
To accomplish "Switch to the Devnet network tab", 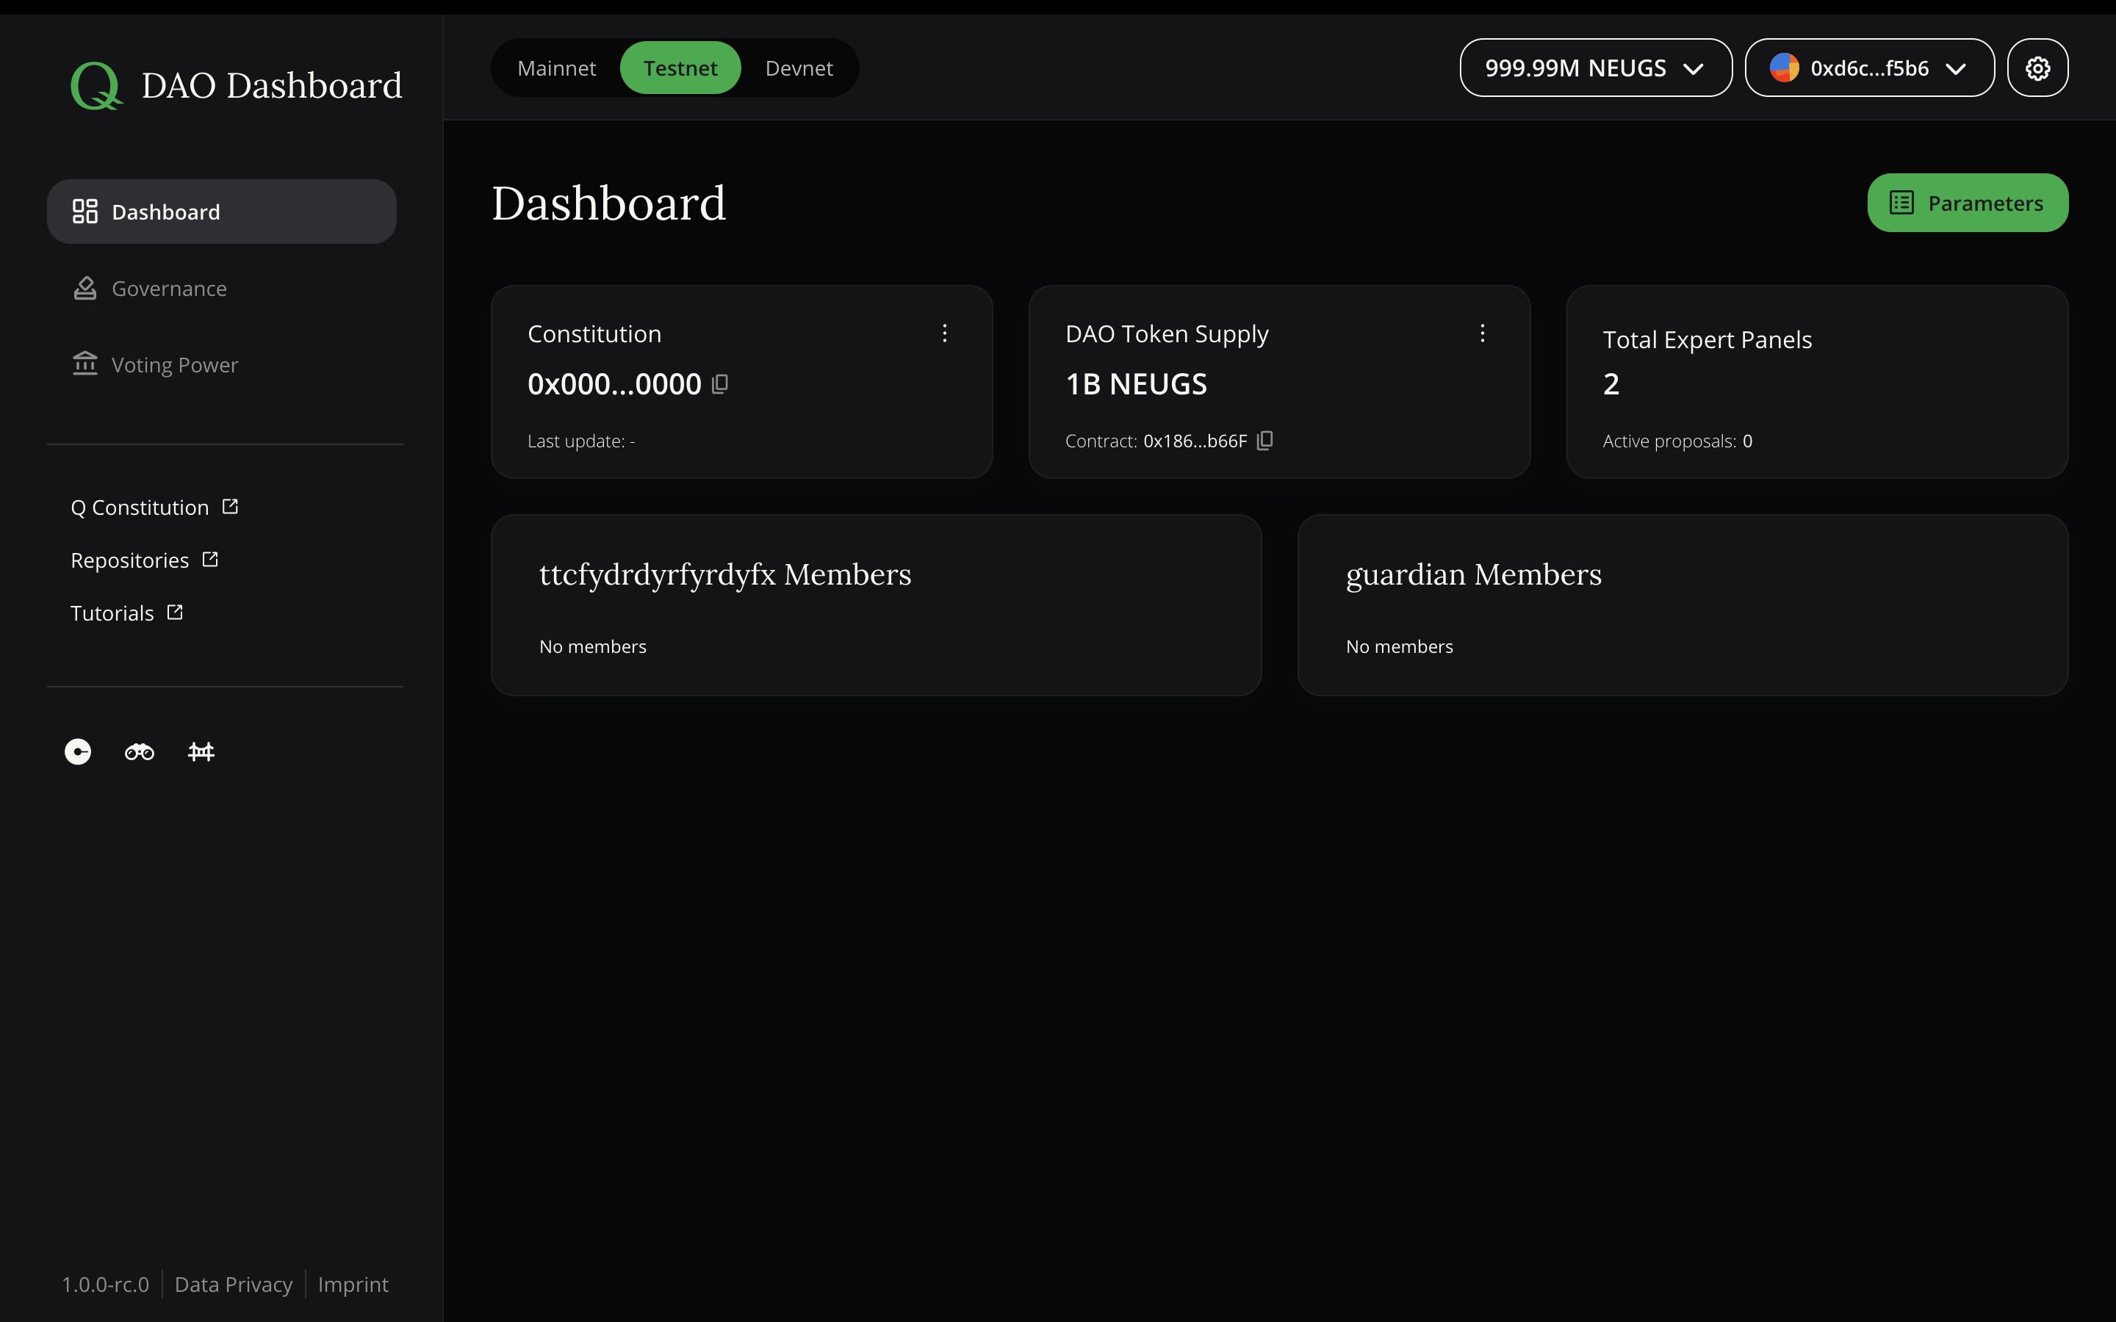I will coord(799,68).
